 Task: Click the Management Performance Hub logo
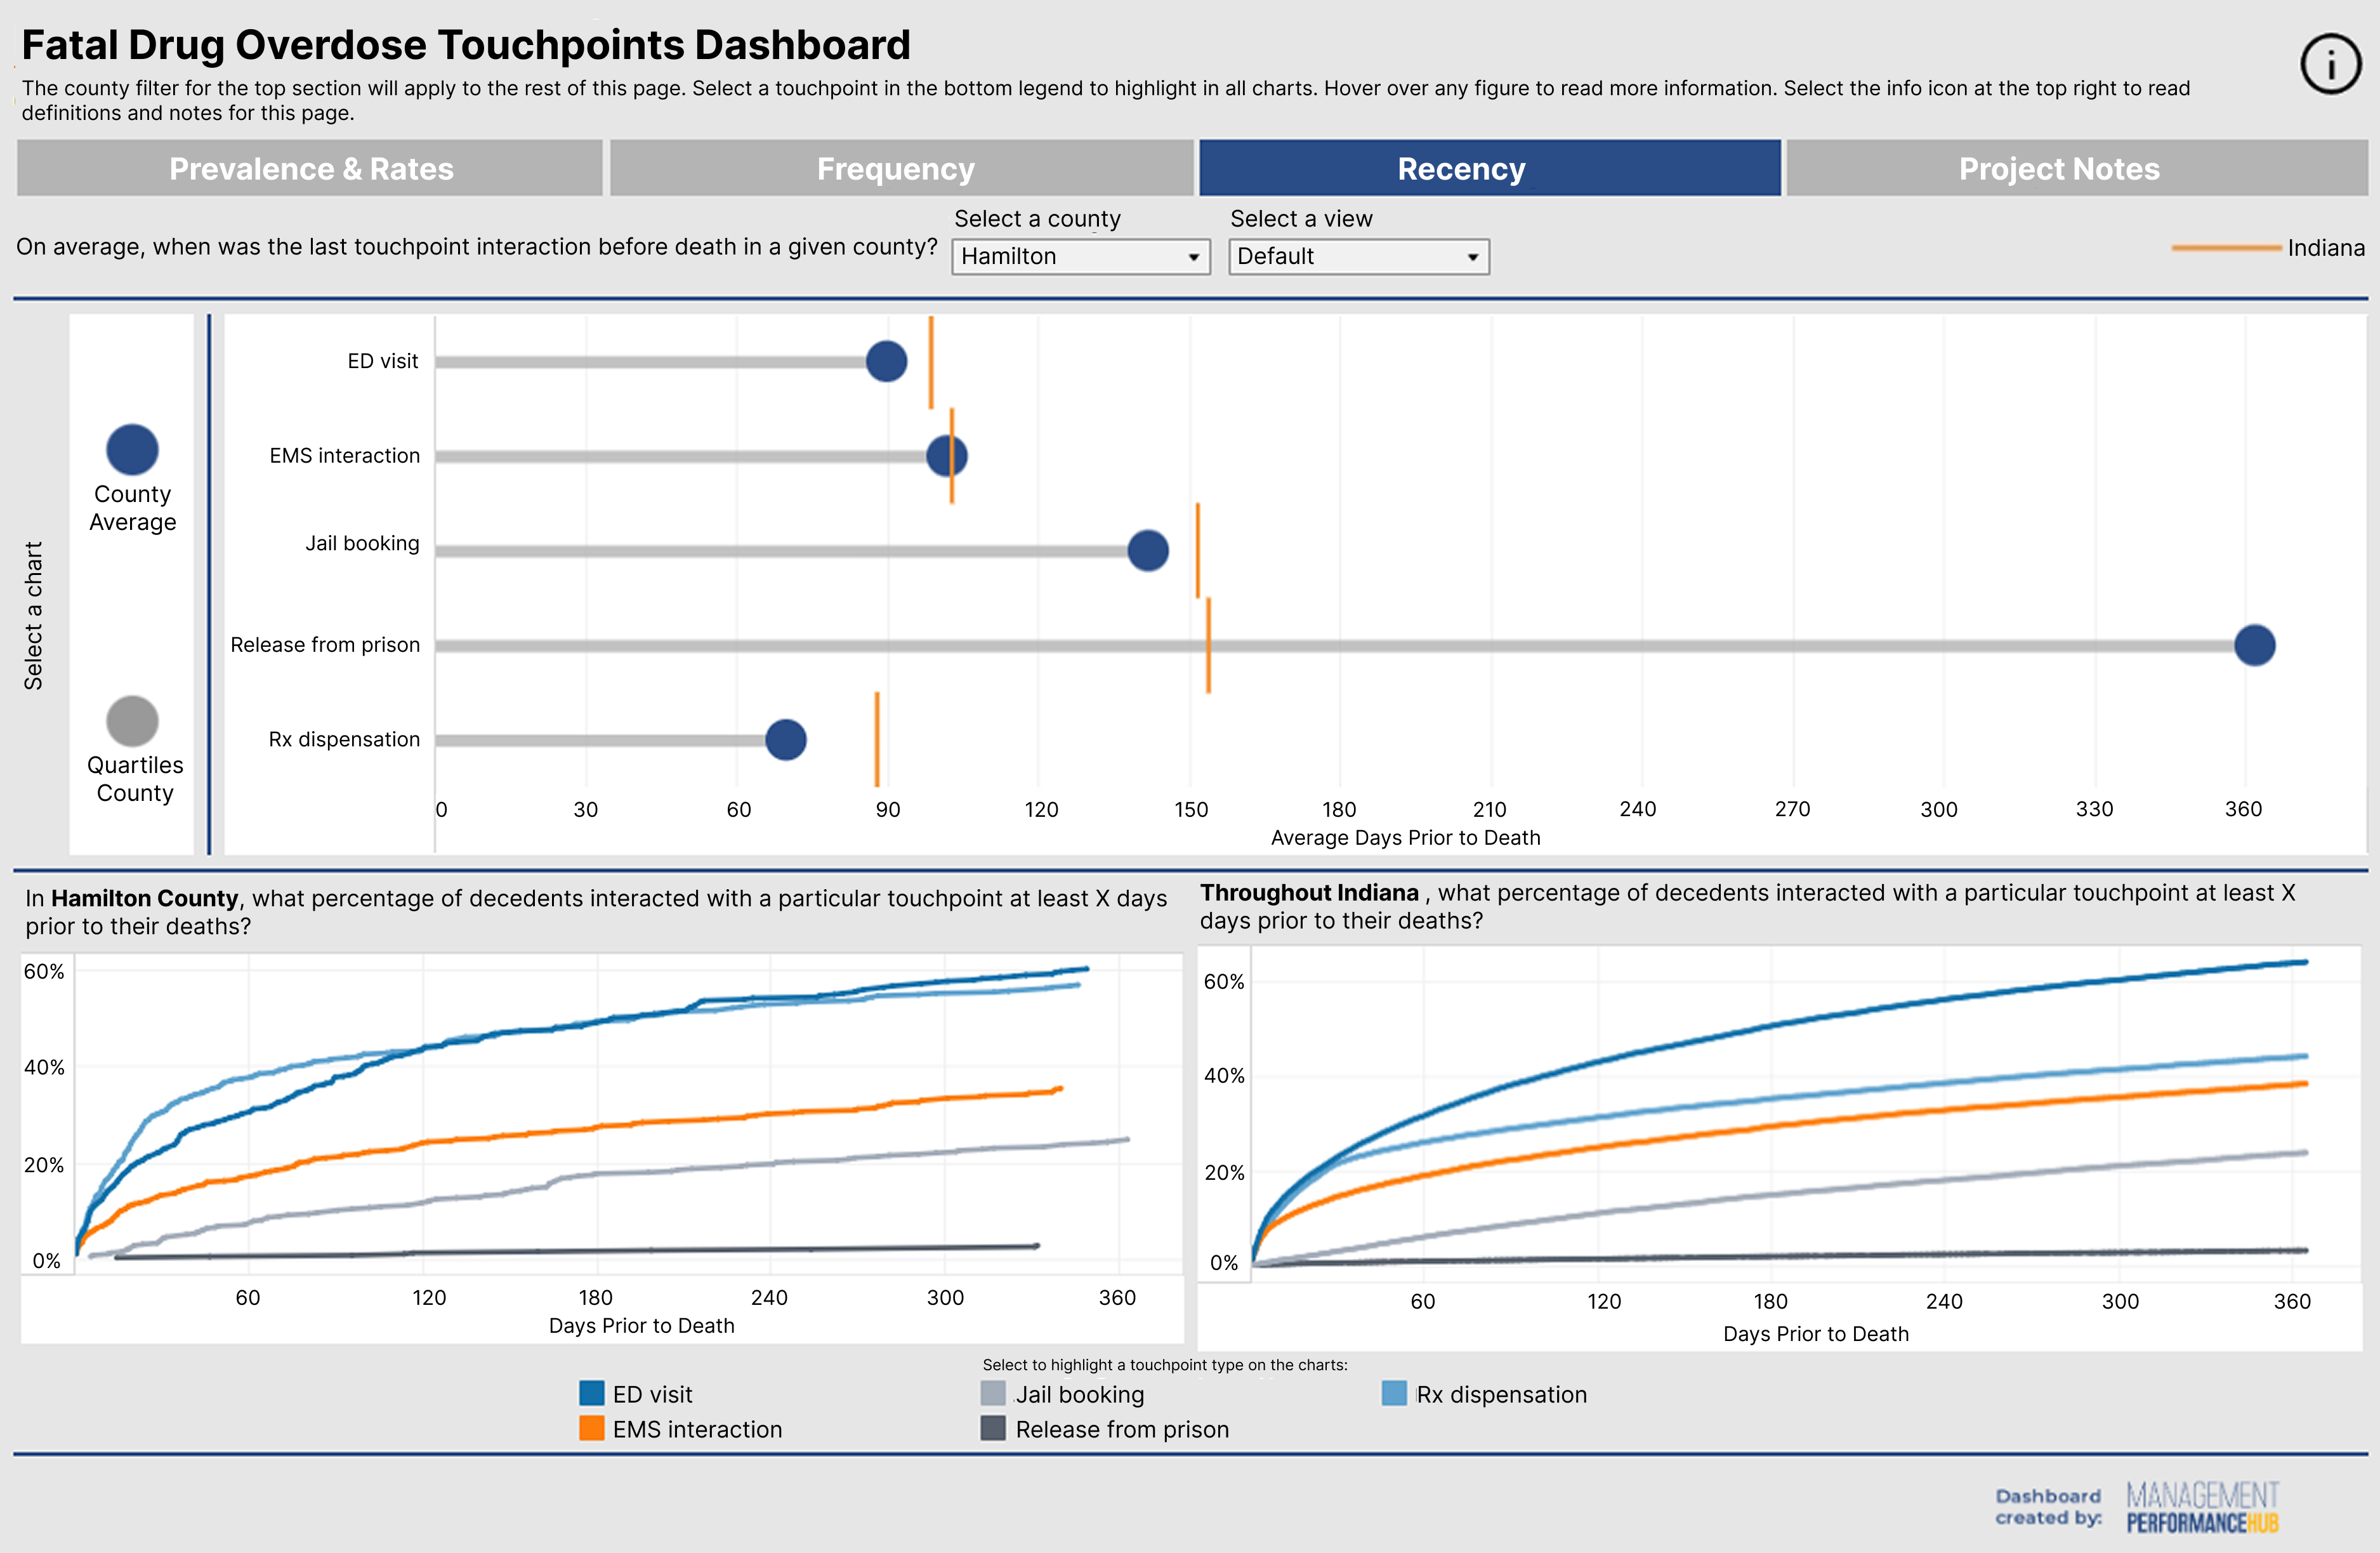(x=2202, y=1507)
